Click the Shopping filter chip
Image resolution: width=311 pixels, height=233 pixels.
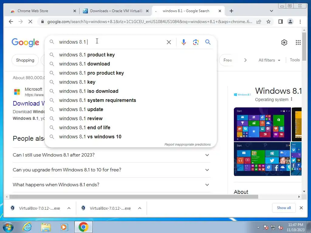25,60
